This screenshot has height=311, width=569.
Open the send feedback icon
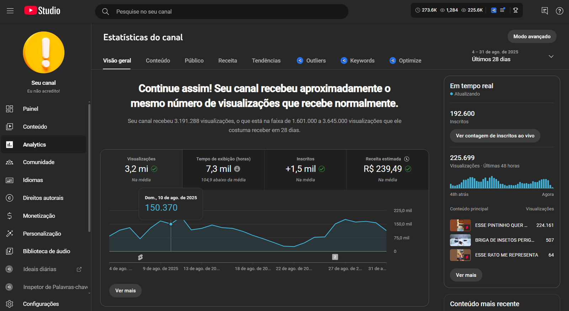(x=544, y=11)
